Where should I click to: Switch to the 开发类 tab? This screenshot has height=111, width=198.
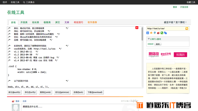pos(24,22)
